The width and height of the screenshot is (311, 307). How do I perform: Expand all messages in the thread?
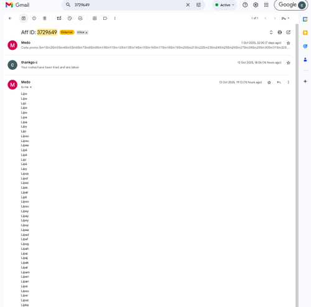pyautogui.click(x=271, y=32)
